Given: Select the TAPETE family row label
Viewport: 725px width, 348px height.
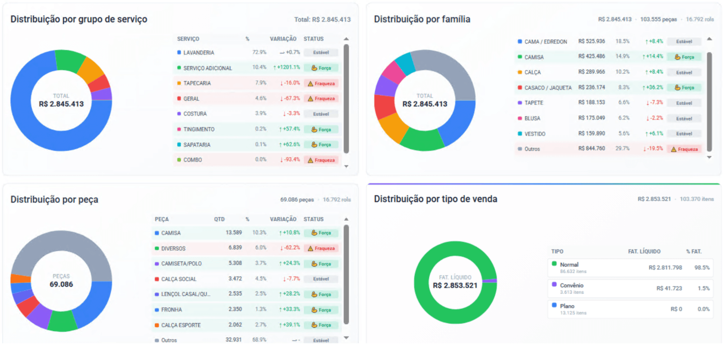Looking at the screenshot, I should 534,103.
